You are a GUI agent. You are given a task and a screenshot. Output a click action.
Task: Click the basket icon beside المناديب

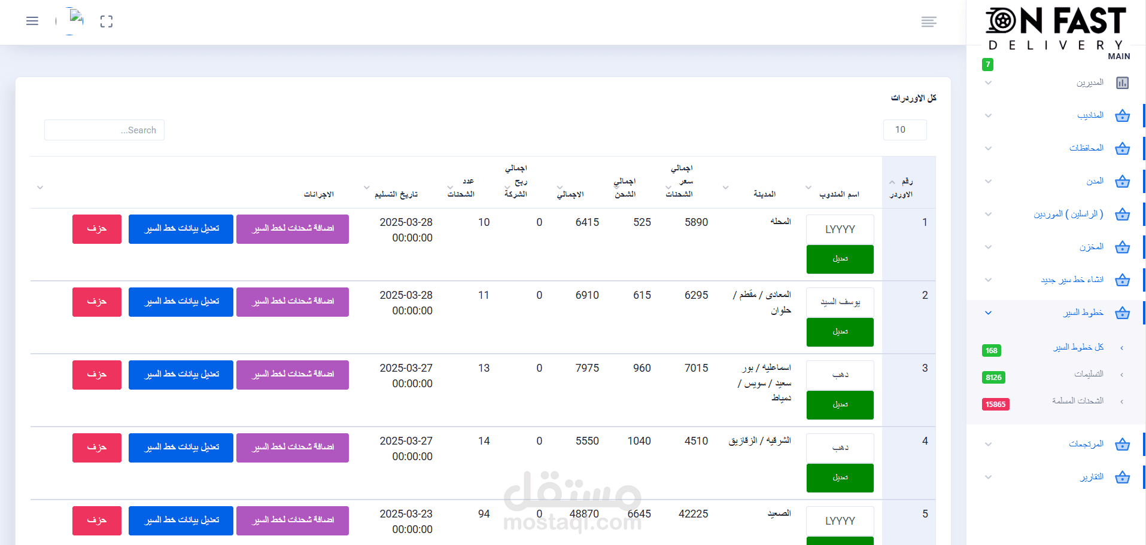1122,116
